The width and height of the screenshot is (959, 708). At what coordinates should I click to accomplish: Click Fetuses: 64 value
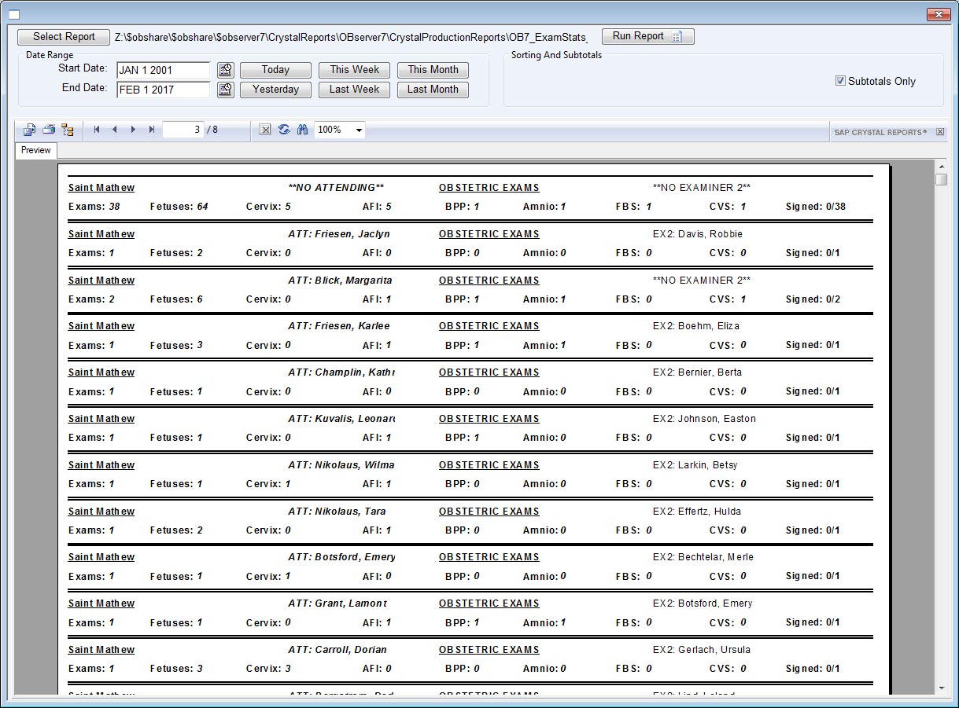tap(179, 207)
